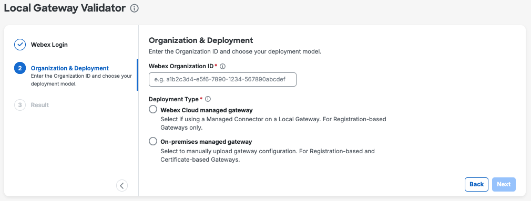The height and width of the screenshot is (201, 531).
Task: Click the Webex Cloud managed gateway label
Action: pyautogui.click(x=207, y=110)
